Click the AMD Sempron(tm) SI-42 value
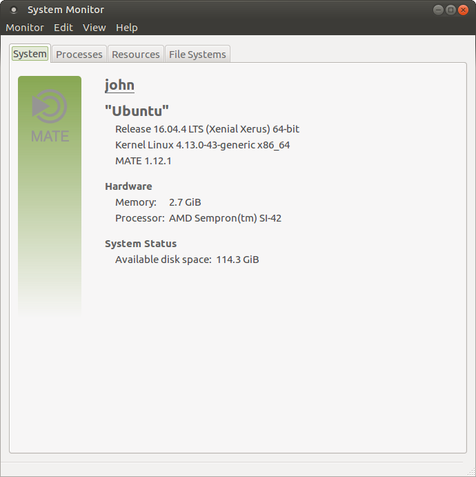The height and width of the screenshot is (477, 476). click(x=225, y=218)
